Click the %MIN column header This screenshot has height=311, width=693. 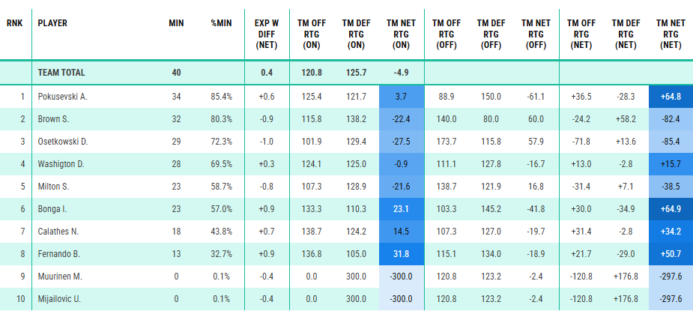tap(221, 23)
